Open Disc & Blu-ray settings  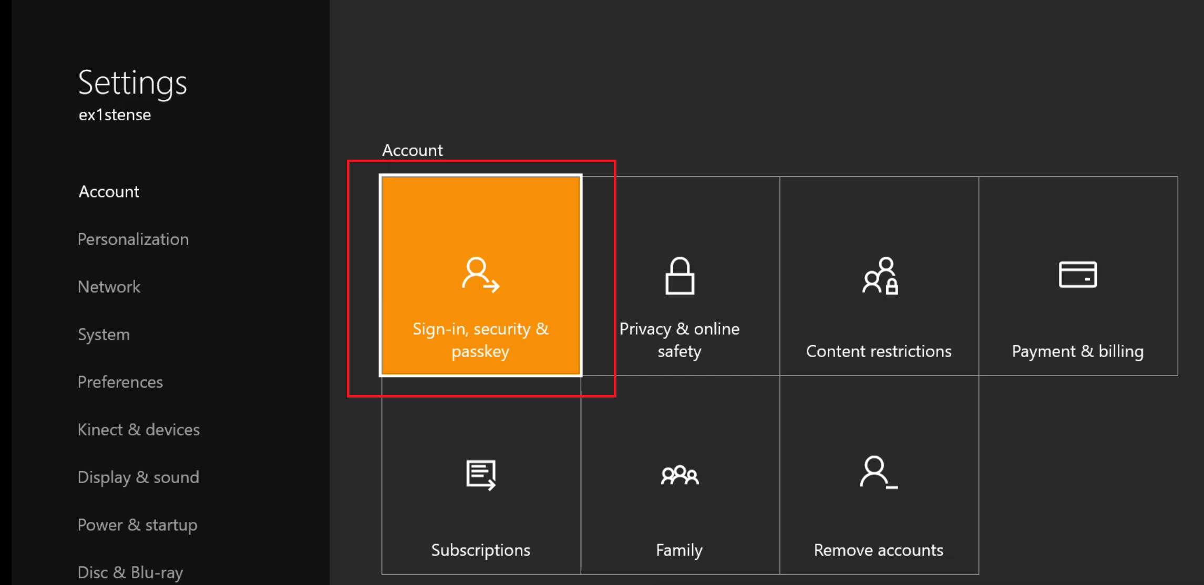coord(130,572)
